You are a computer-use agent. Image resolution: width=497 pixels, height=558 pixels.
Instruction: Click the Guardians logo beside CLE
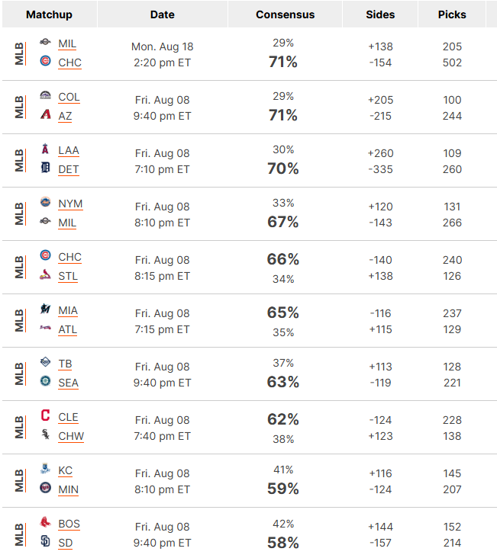[x=45, y=415]
